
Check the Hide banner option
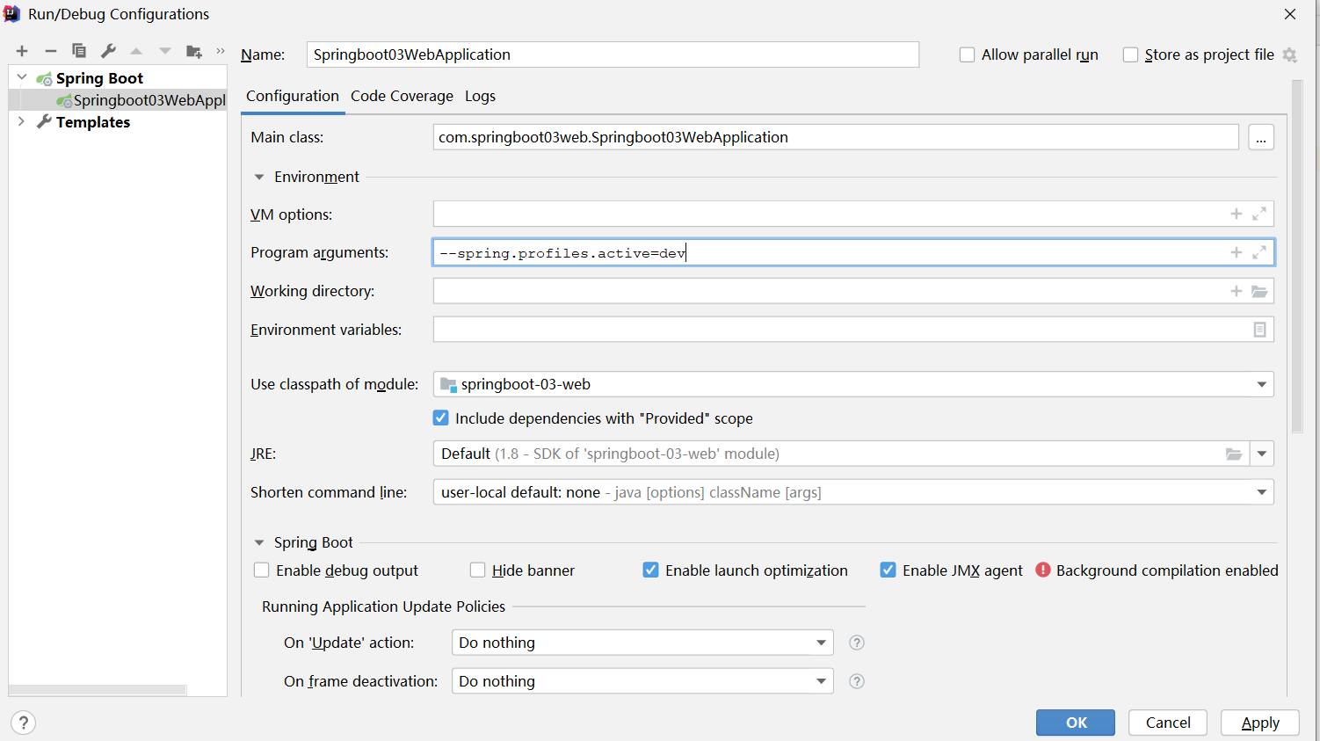(477, 570)
